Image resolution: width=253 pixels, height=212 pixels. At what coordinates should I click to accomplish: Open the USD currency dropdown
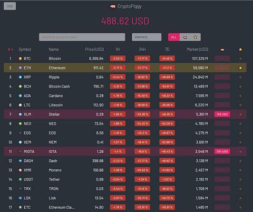click(x=9, y=6)
